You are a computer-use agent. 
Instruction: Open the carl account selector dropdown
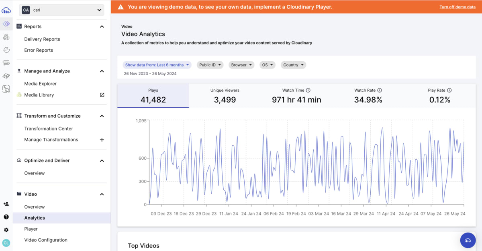click(61, 10)
